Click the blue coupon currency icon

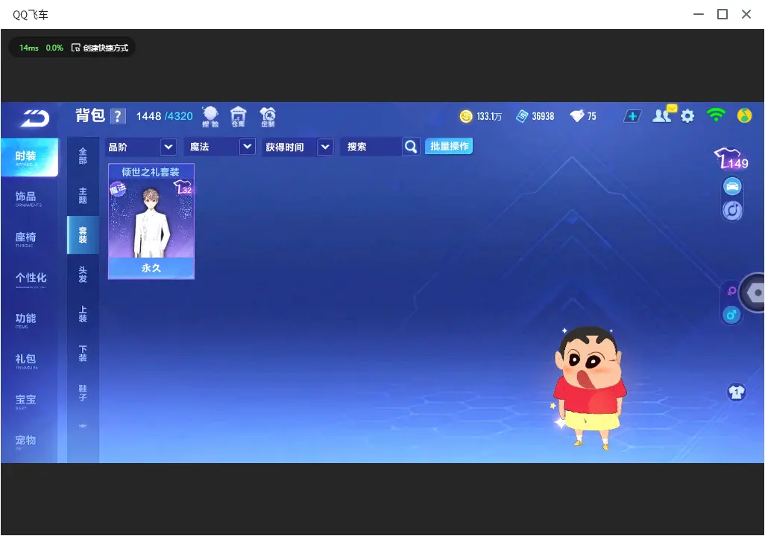pos(522,116)
